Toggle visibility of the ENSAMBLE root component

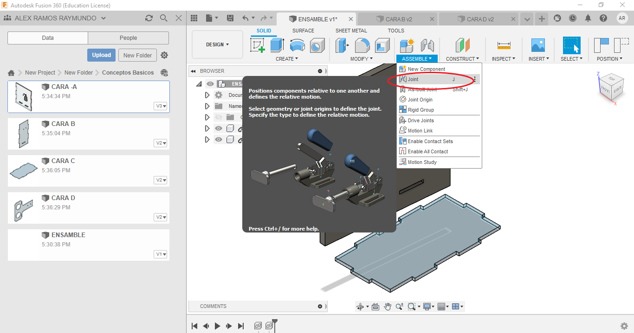point(210,84)
